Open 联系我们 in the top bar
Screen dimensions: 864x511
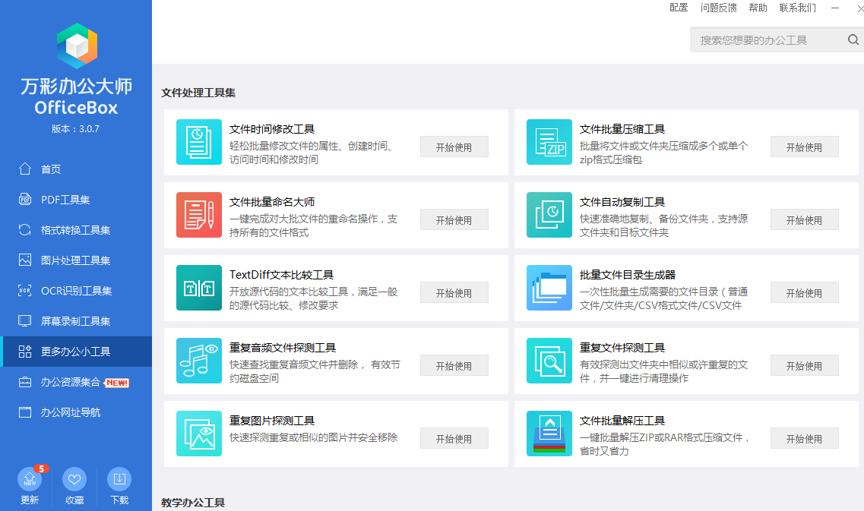[x=797, y=8]
